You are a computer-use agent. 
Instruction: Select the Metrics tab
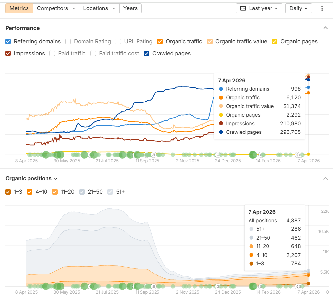pos(19,8)
